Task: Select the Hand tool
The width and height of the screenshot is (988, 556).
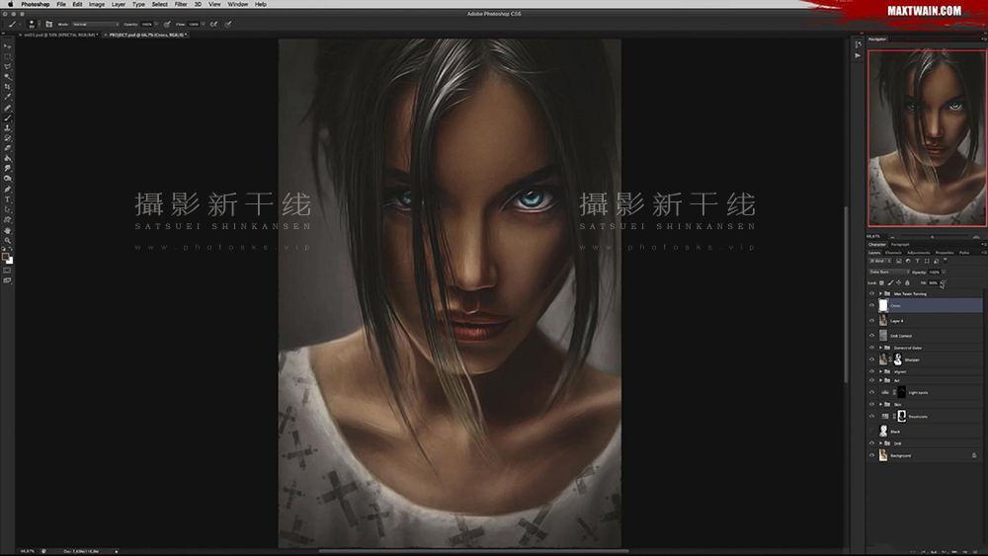Action: tap(8, 230)
